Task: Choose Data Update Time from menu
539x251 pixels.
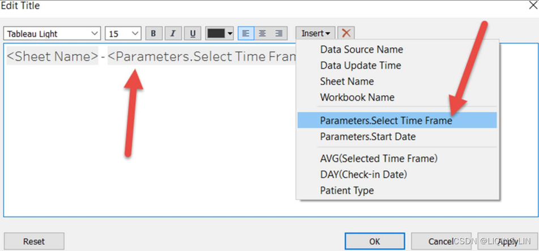Action: tap(360, 65)
